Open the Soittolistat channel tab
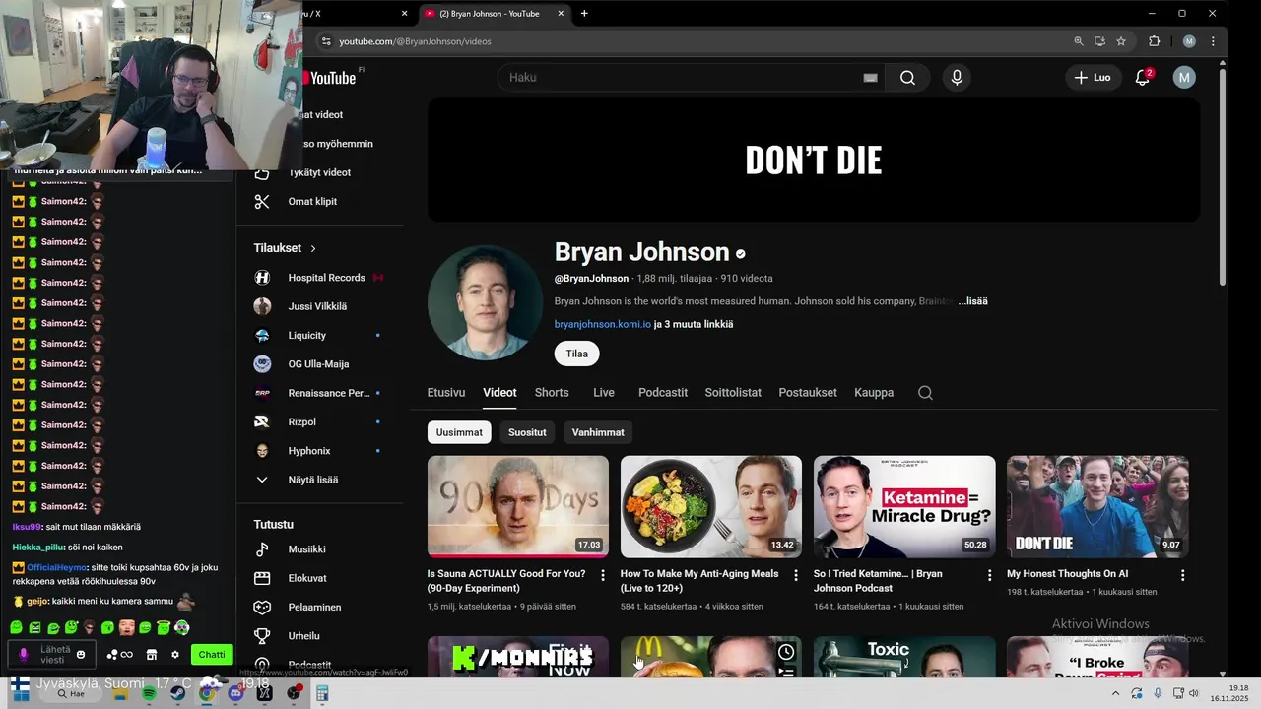This screenshot has width=1261, height=709. 733,392
